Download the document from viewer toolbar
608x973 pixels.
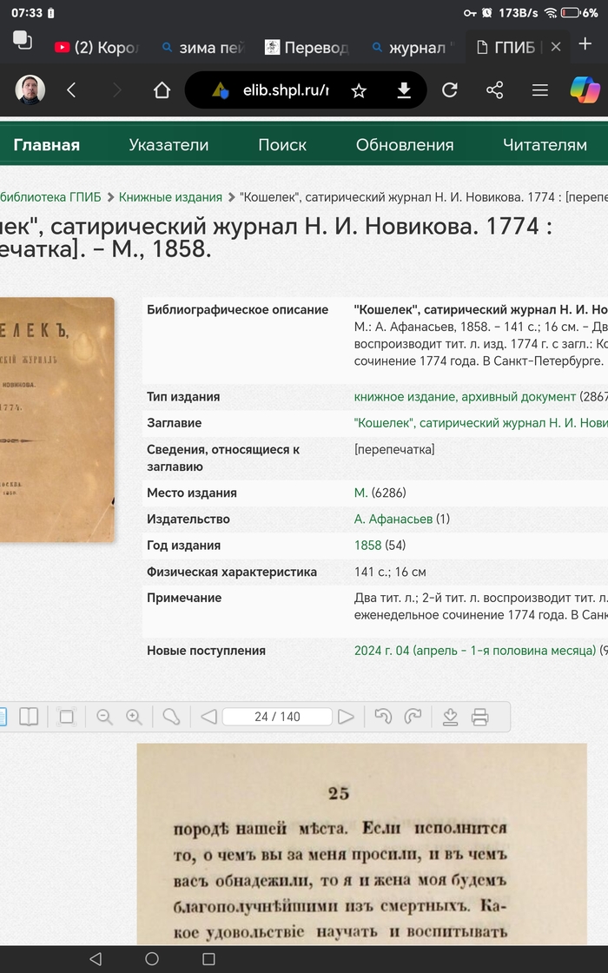click(x=450, y=717)
